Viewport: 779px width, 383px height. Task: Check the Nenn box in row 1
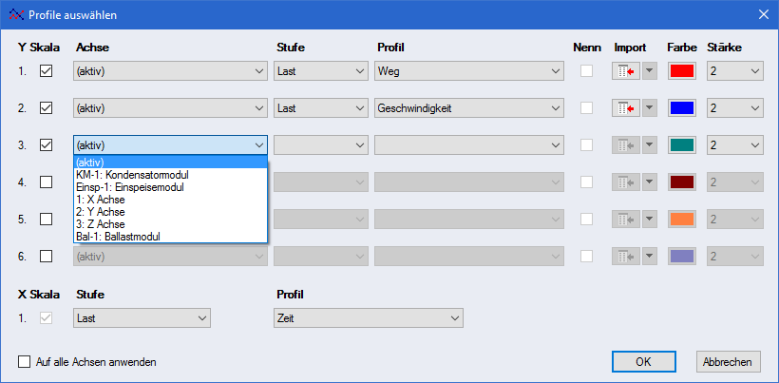[587, 71]
